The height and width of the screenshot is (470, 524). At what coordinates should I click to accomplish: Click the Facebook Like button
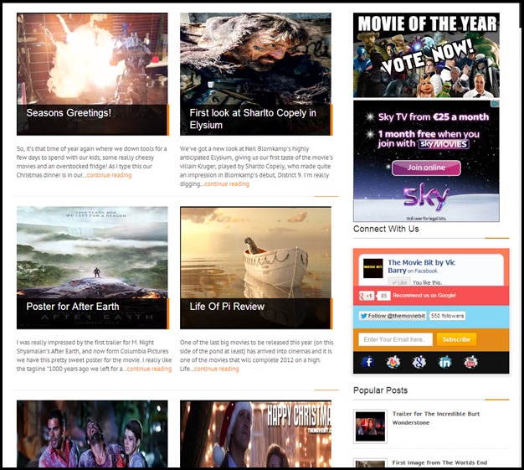tap(399, 282)
